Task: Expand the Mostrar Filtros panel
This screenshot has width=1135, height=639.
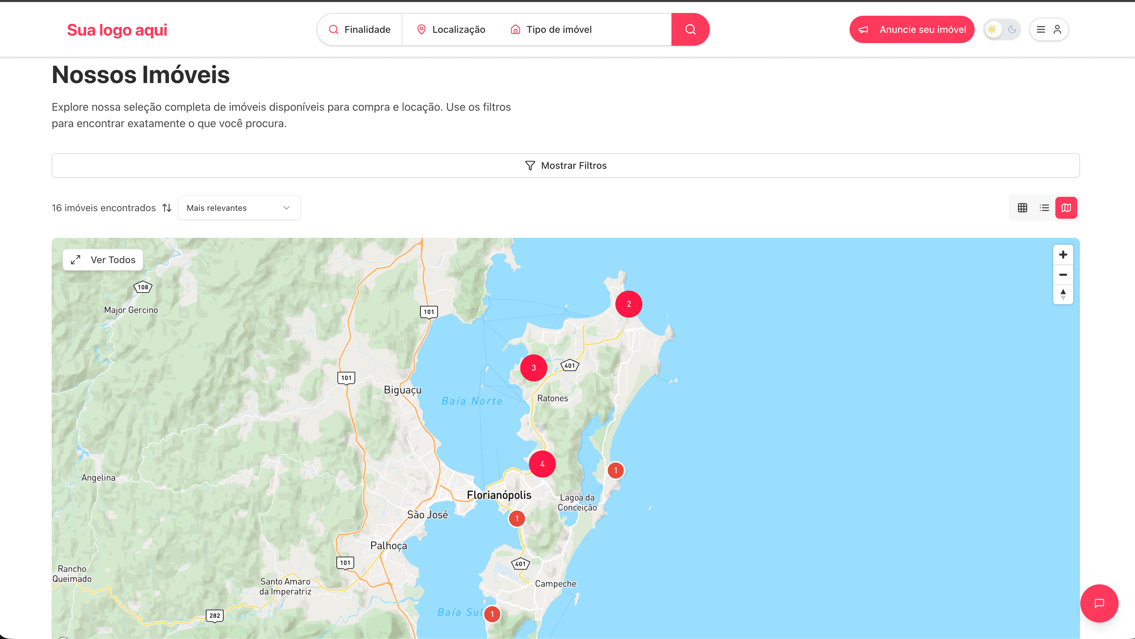Action: 565,165
